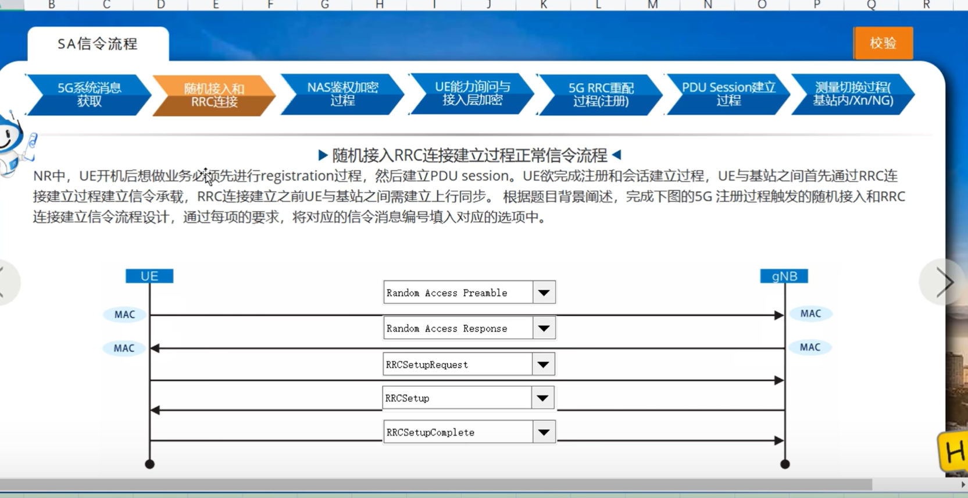Viewport: 968px width, 498px height.
Task: Open the RRCSetupComplete dropdown arrow
Action: point(544,432)
